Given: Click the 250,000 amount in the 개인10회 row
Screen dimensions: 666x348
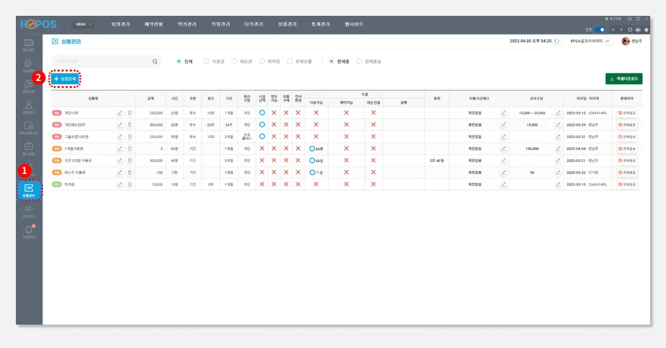Looking at the screenshot, I should pos(156,113).
